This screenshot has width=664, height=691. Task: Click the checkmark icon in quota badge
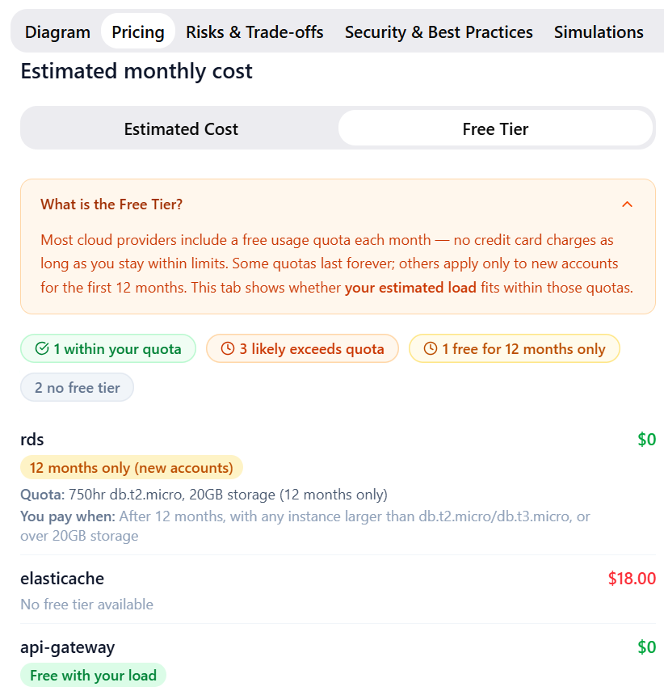43,349
